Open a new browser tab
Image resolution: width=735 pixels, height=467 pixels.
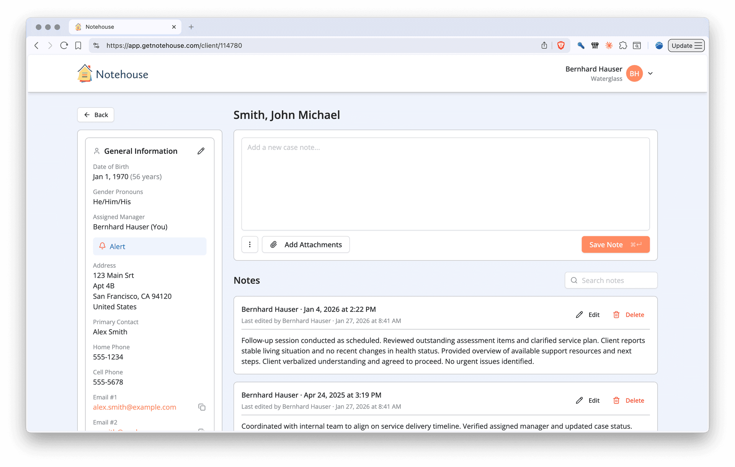tap(191, 27)
